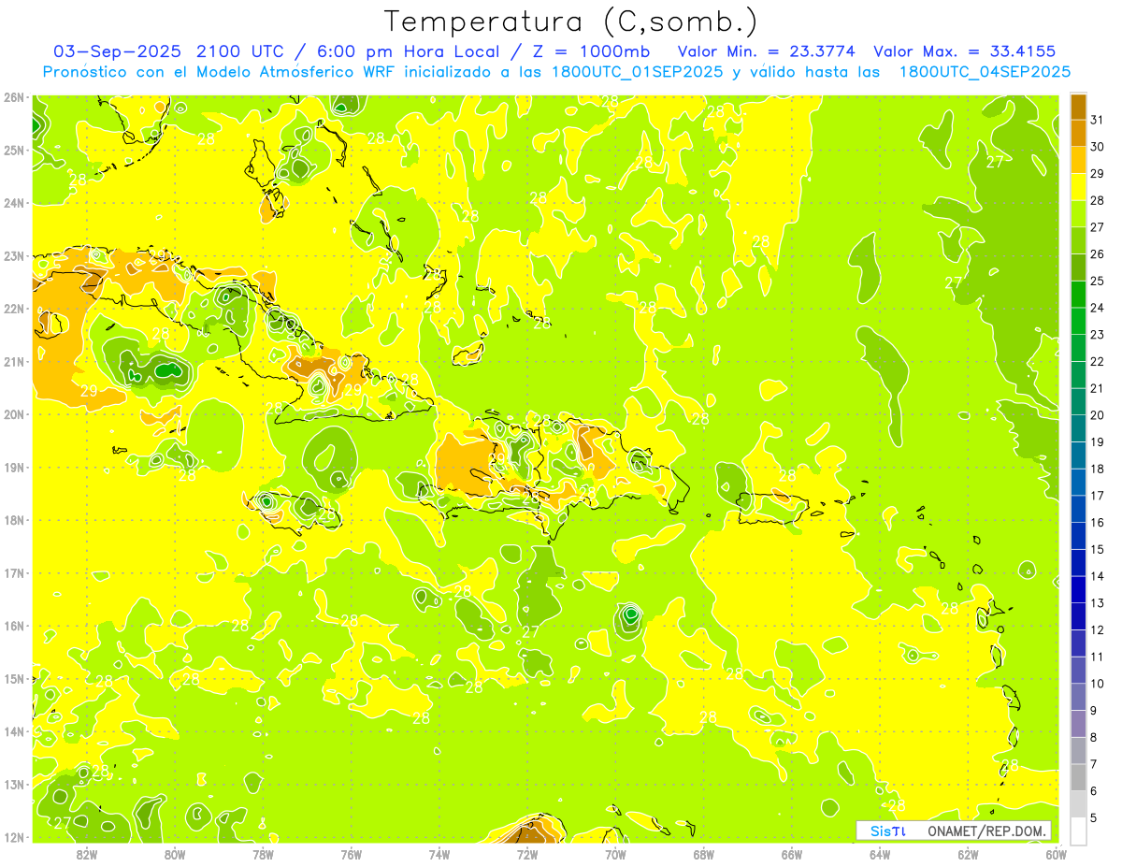Click the 66W longitude axis label
The width and height of the screenshot is (1122, 867).
click(x=792, y=854)
